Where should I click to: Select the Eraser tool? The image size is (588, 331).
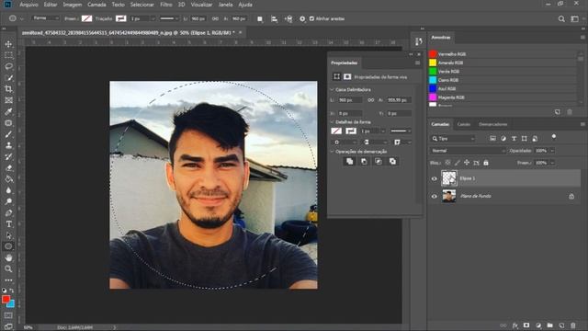pos(8,167)
